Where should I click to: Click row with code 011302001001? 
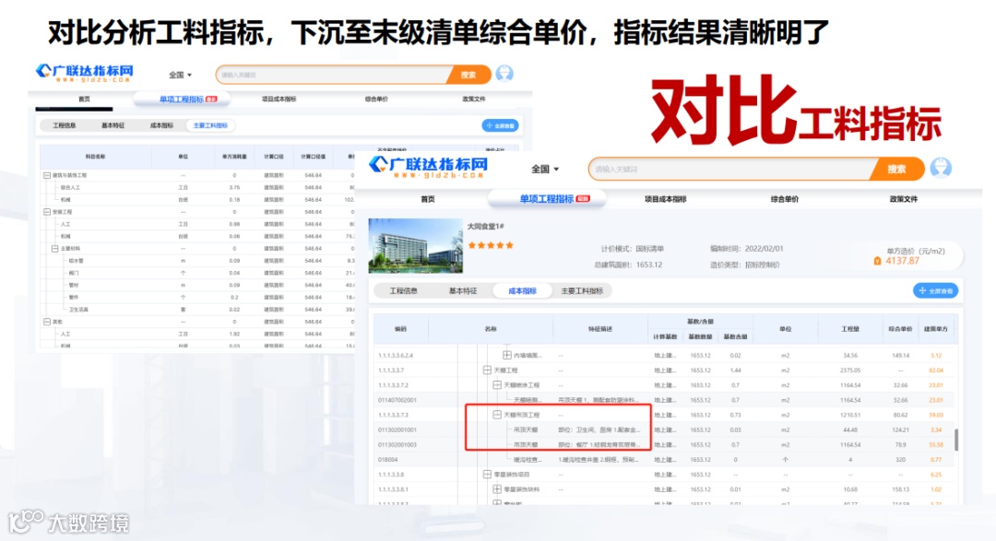pyautogui.click(x=665, y=429)
